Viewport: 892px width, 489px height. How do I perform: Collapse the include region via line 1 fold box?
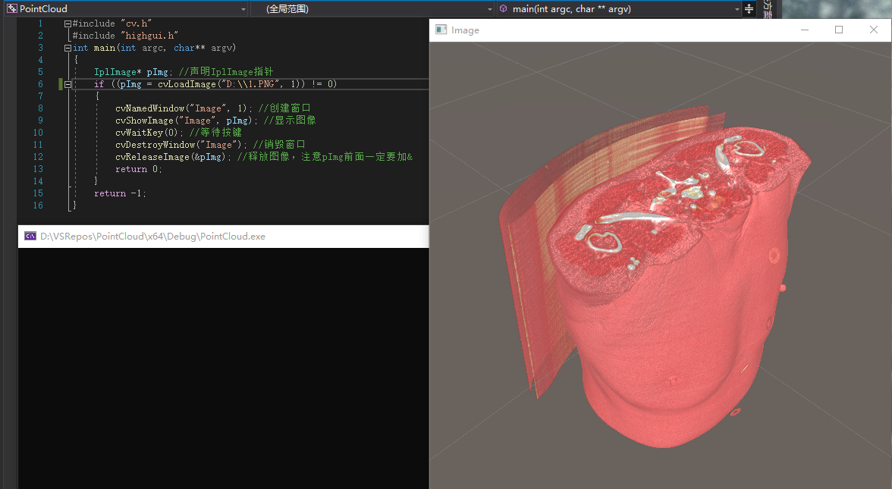click(68, 23)
